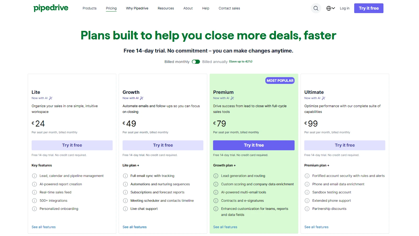The width and height of the screenshot is (419, 236).
Task: Click the Billed annually label
Action: 215,62
